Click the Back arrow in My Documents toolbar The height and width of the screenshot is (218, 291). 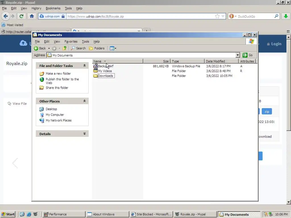pos(40,48)
